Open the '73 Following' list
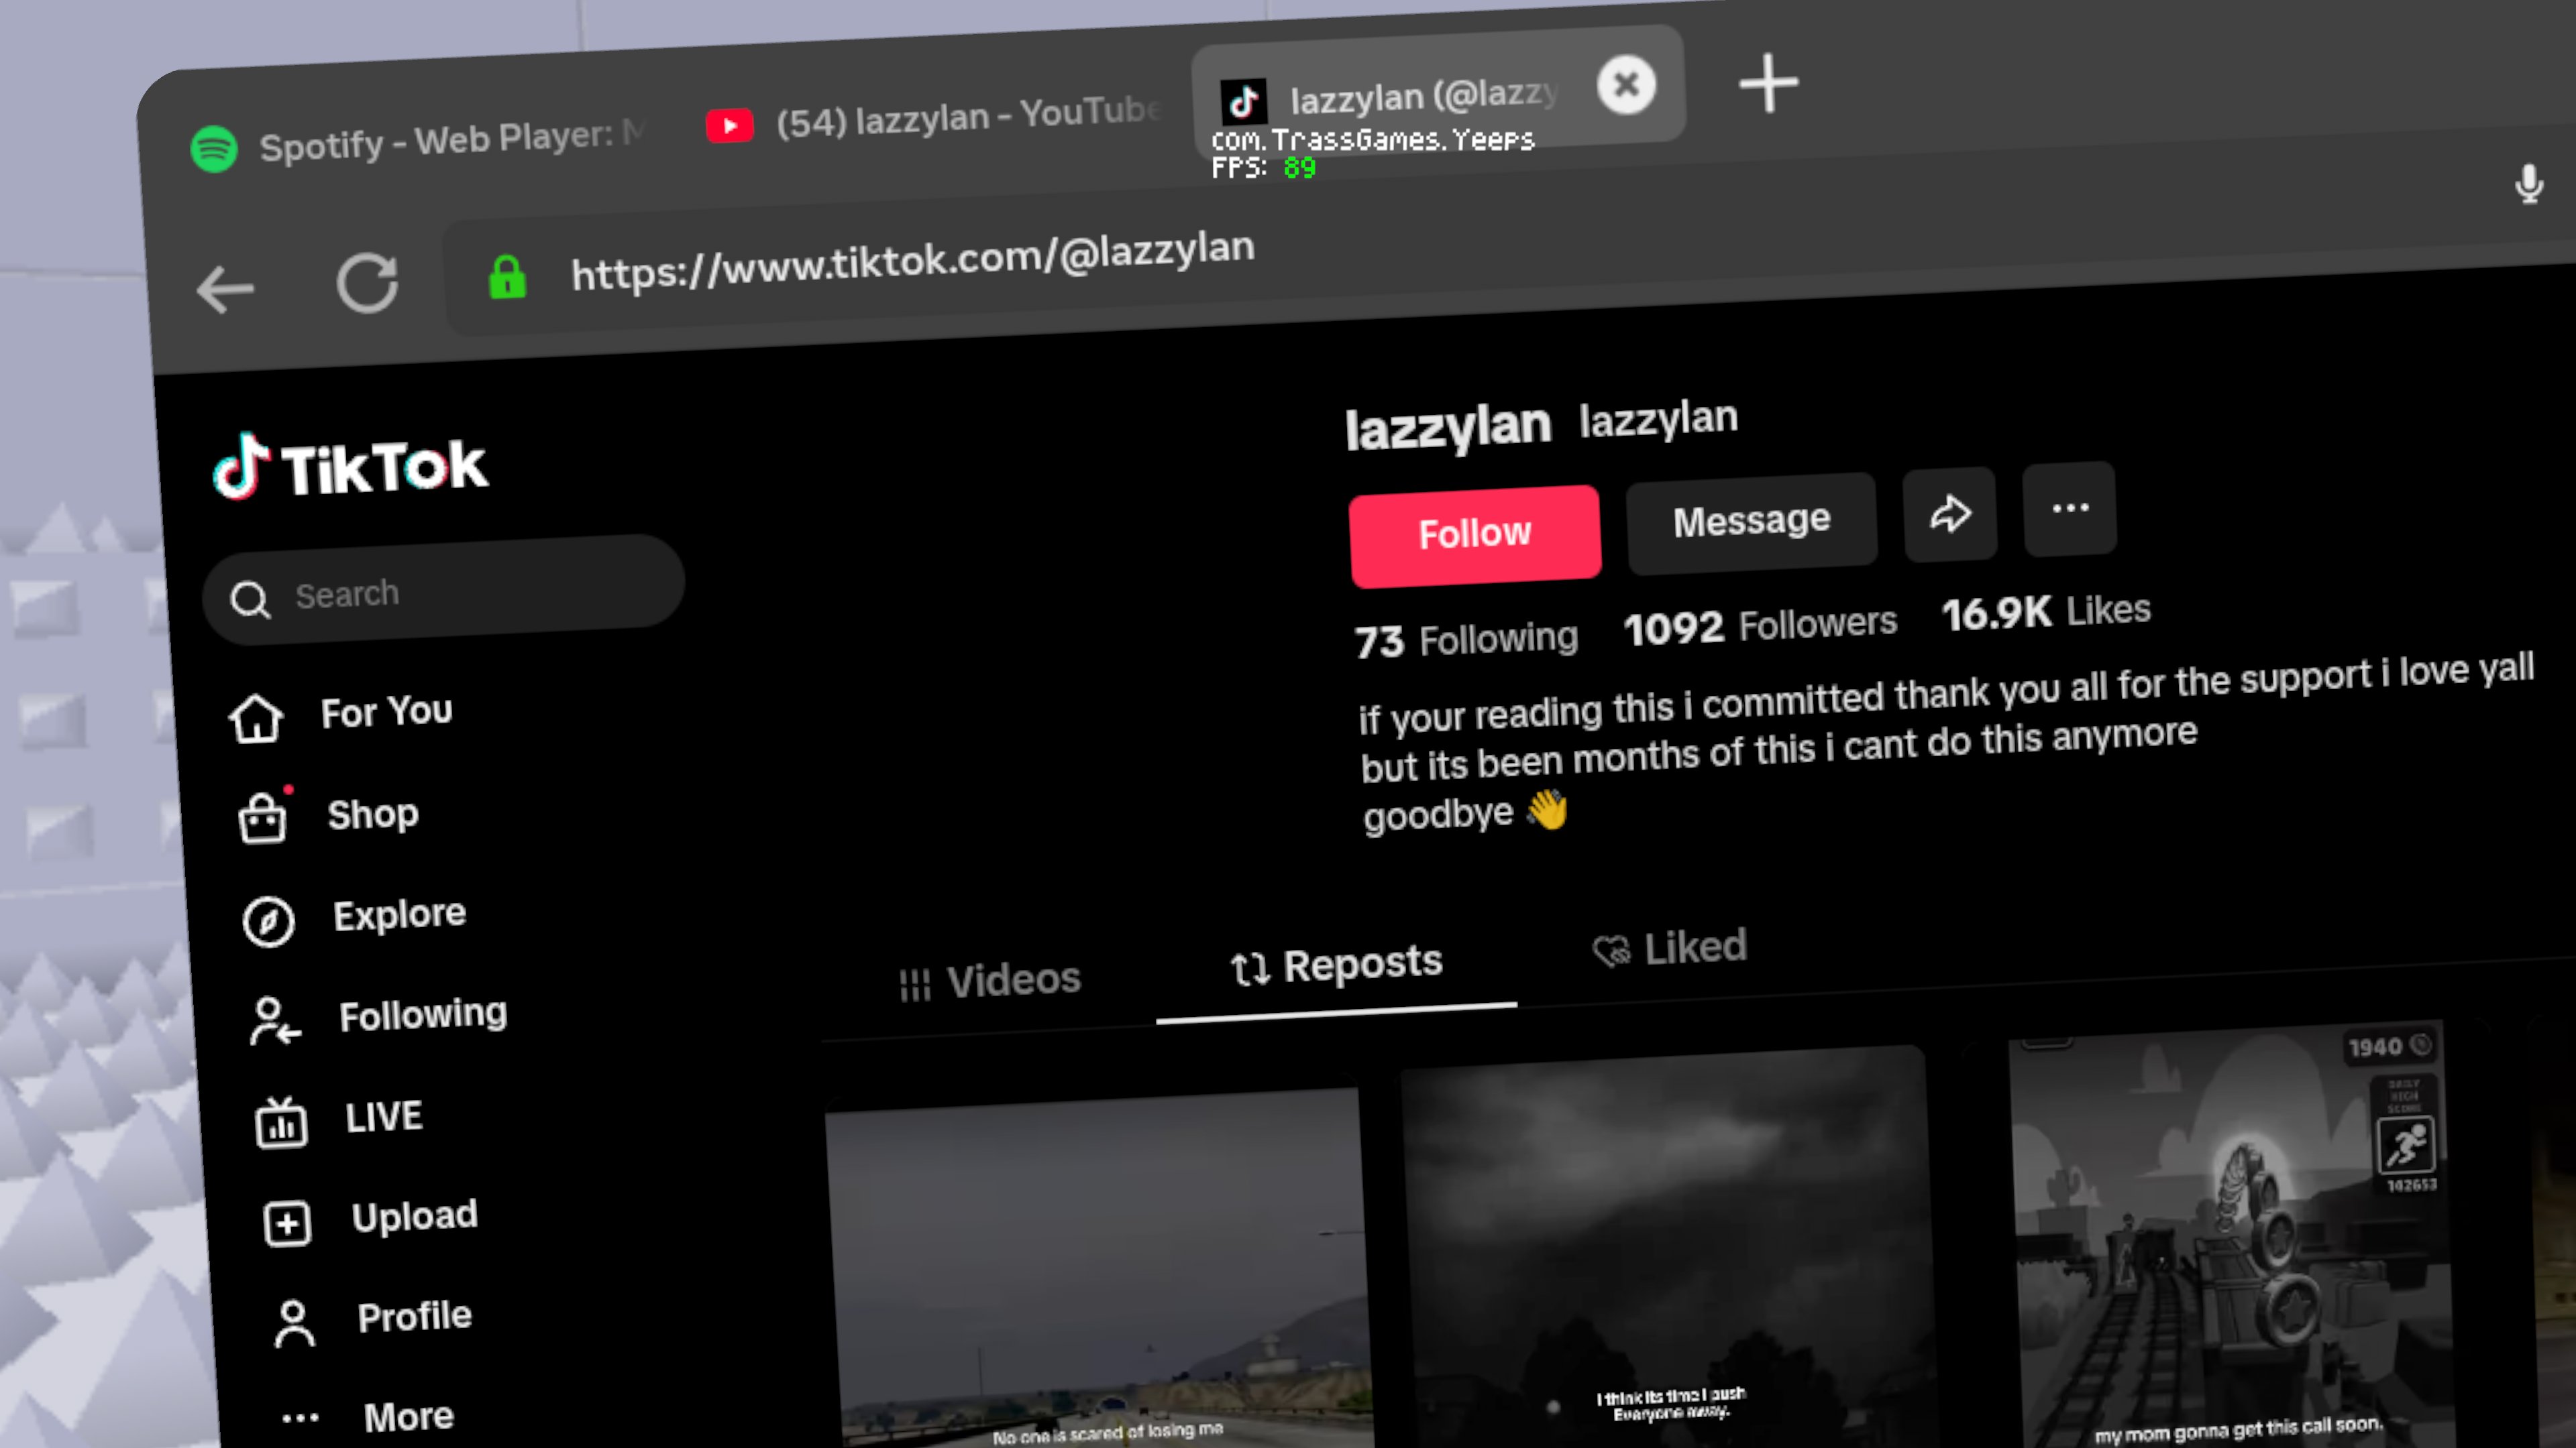 (1466, 640)
